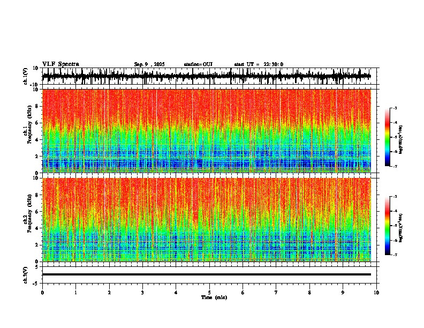Click time axis tick label "2"

click(x=109, y=293)
